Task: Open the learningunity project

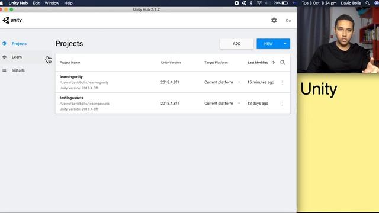Action: pos(71,77)
